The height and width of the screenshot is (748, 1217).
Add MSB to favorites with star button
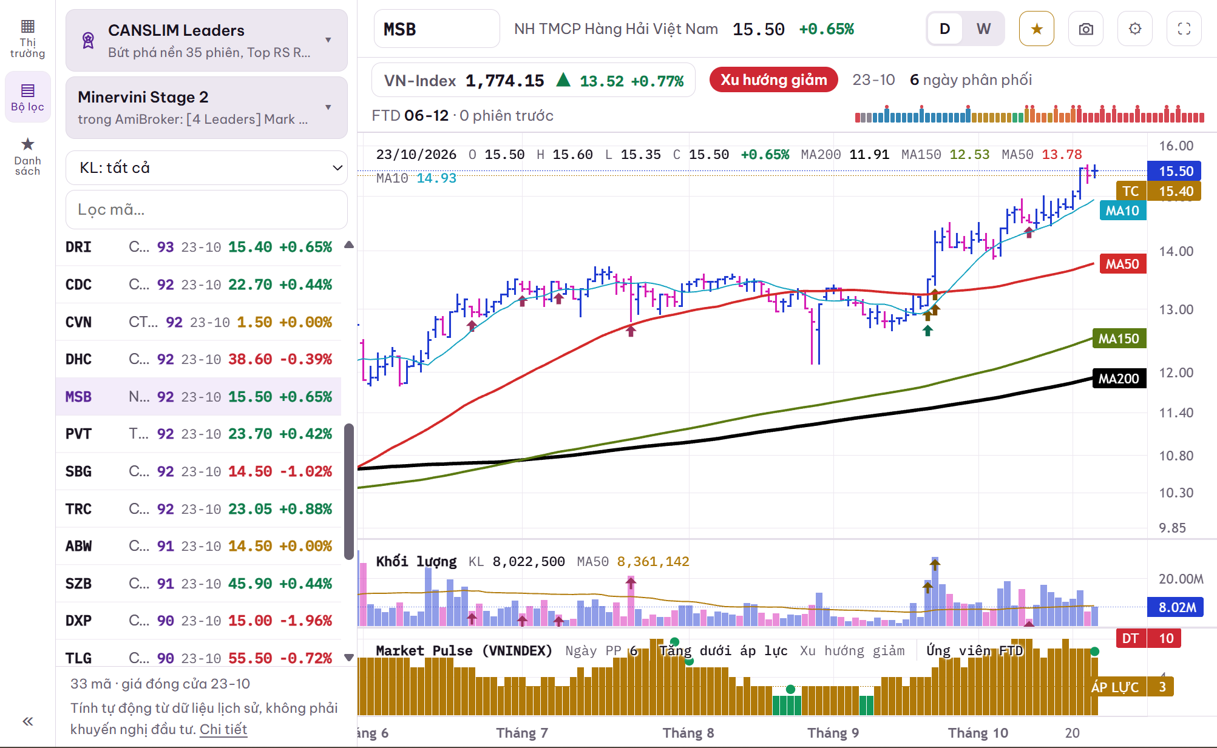click(x=1037, y=29)
